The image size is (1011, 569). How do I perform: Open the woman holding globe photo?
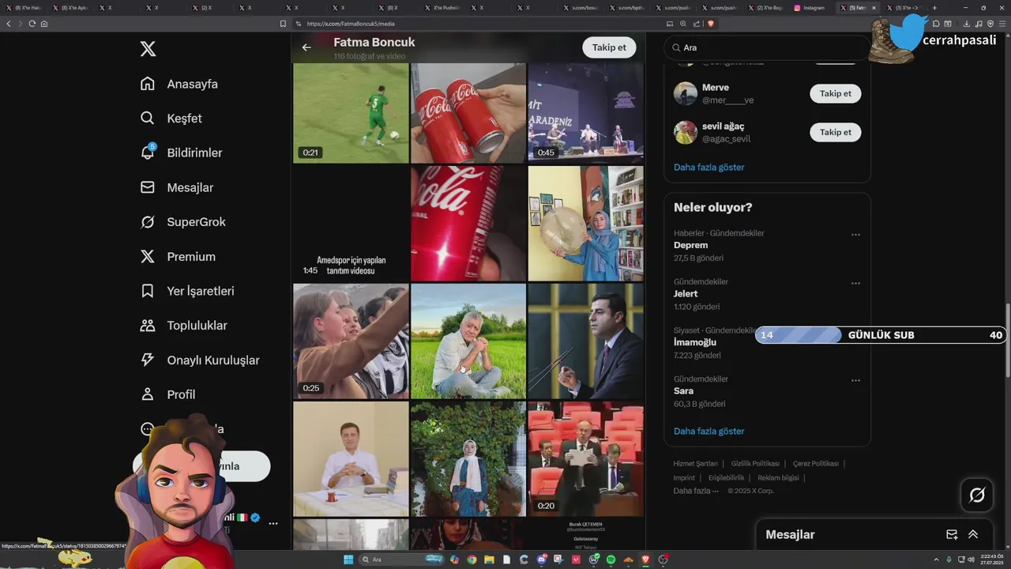coord(585,224)
